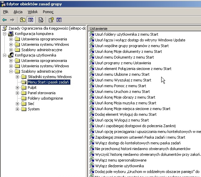201x177 pixels.
Task: Click the open folder icon of Menu Start i pasek zadań
Action: point(24,82)
